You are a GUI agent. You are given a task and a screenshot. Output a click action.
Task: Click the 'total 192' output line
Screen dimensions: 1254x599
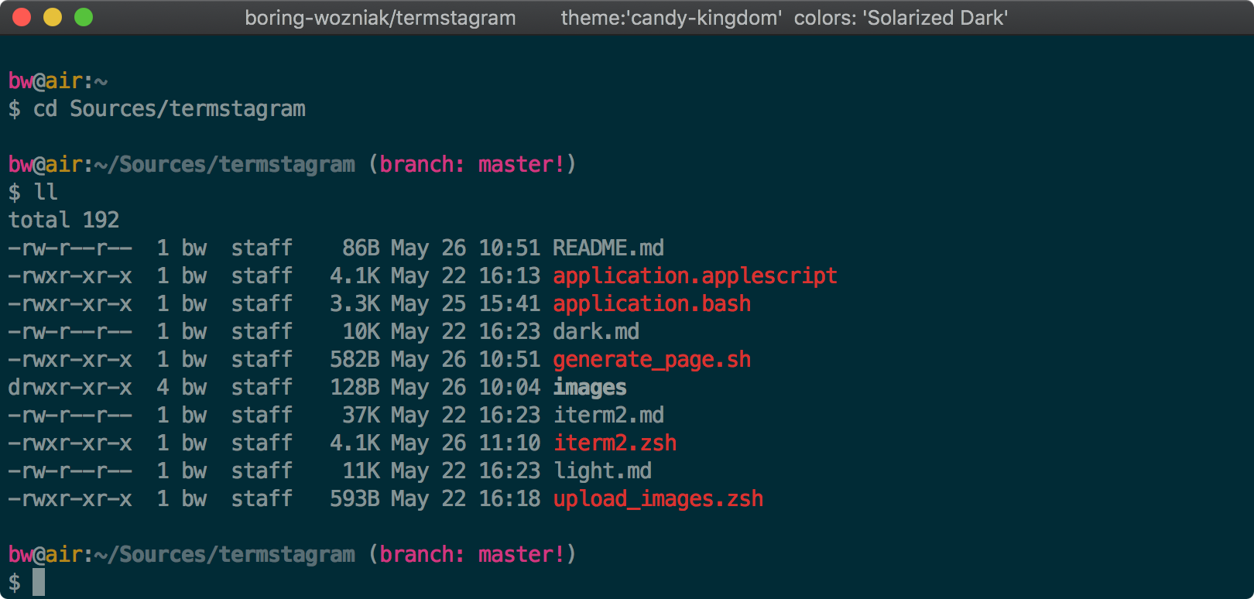click(x=63, y=220)
